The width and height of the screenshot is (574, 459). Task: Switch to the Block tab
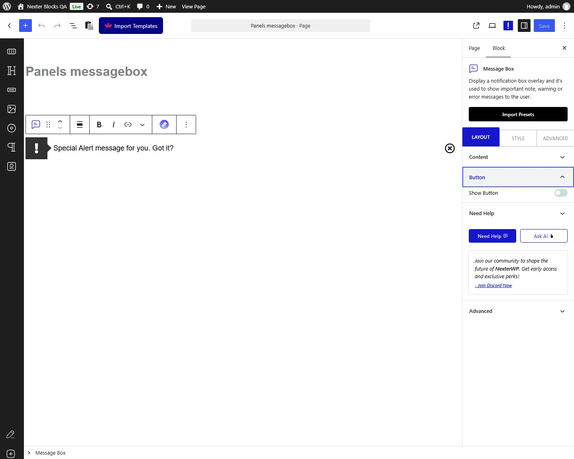(x=499, y=48)
